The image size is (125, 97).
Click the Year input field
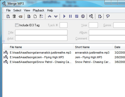(93, 25)
